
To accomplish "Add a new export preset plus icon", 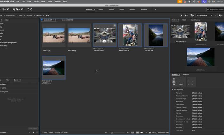I will (x=33, y=132).
